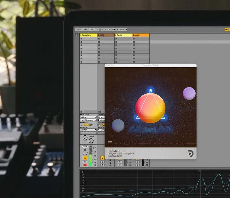This screenshot has width=230, height=198.
Task: Click the first clip slot of 1 Paradigm
Action: click(88, 38)
